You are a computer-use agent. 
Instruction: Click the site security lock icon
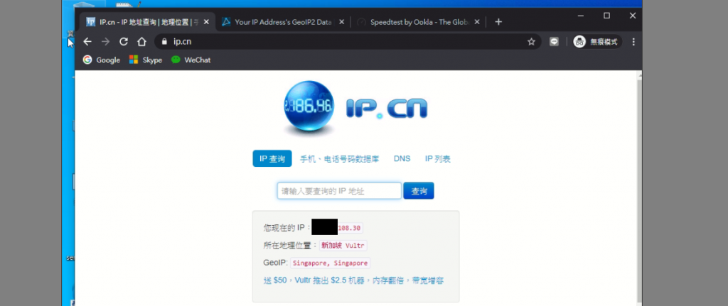coord(164,42)
